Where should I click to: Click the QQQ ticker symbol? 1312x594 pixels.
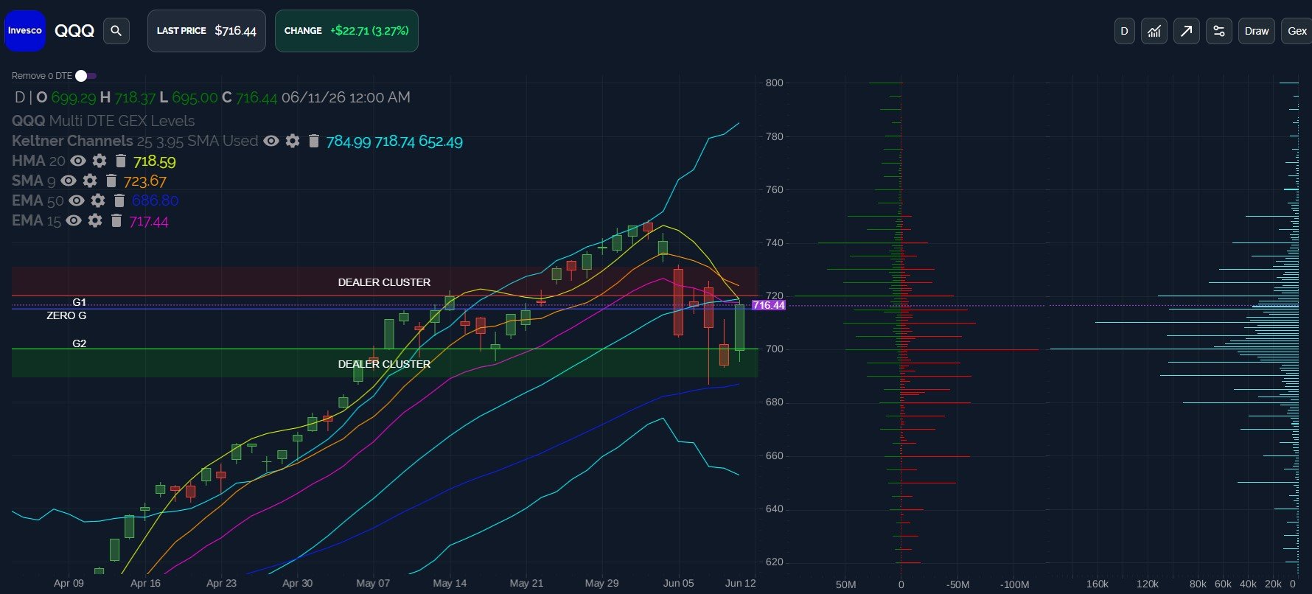pos(74,31)
